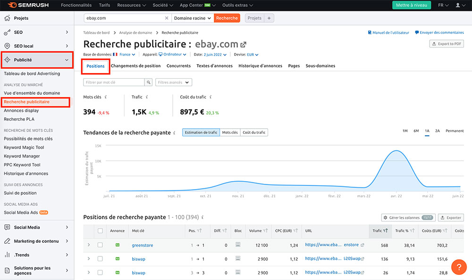Sort by CPC (EUR) column
This screenshot has width=472, height=280.
295,231
